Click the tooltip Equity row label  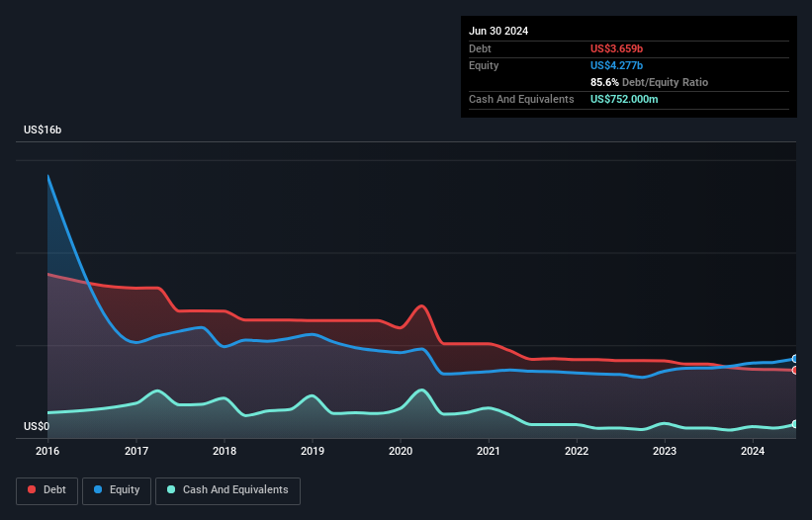pyautogui.click(x=484, y=65)
